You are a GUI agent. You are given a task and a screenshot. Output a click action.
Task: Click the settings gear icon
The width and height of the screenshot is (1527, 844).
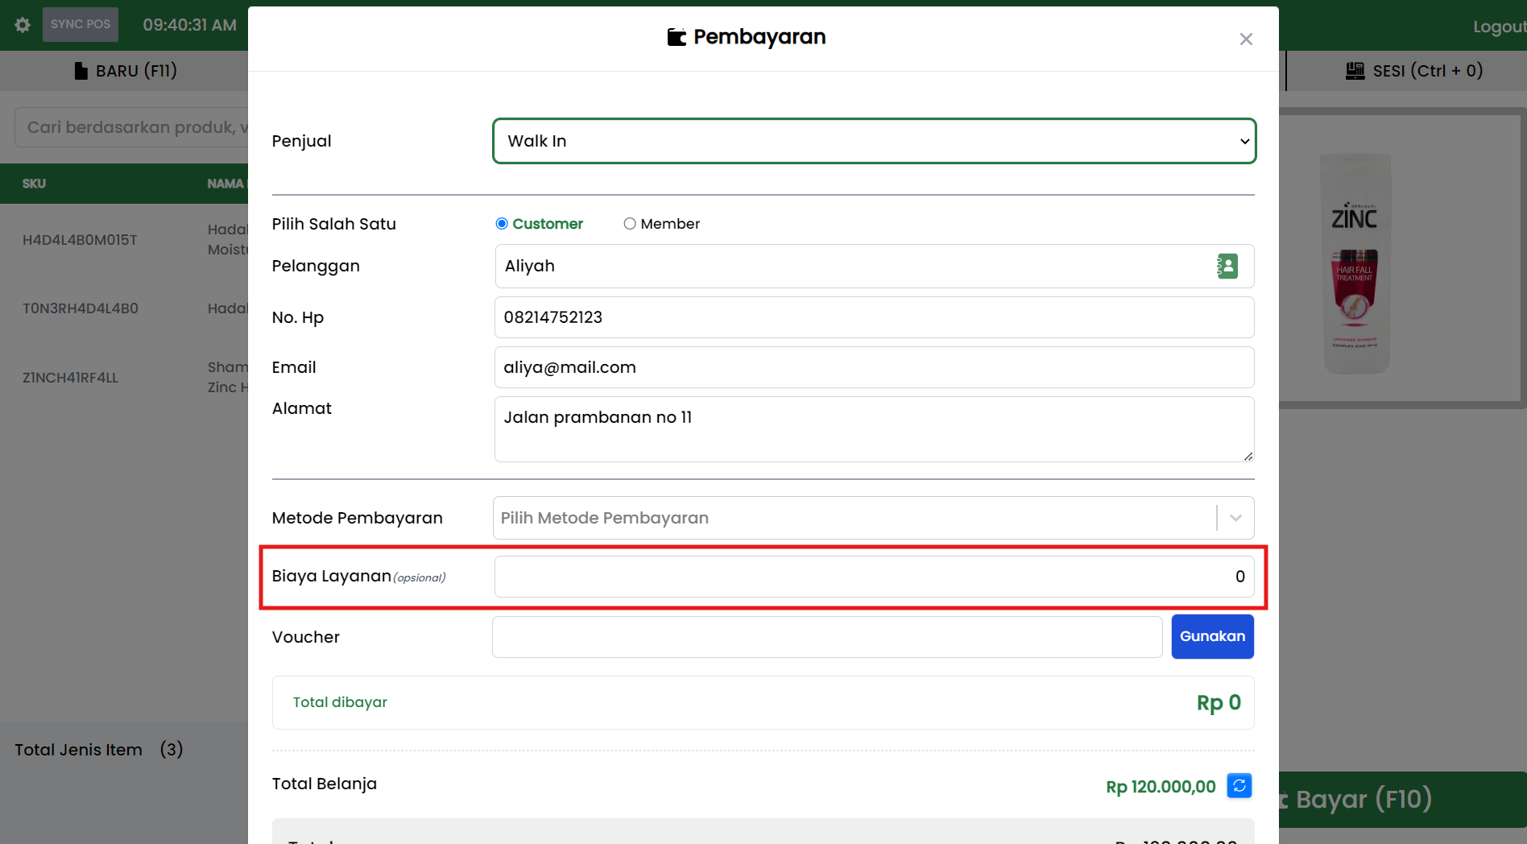(x=23, y=25)
